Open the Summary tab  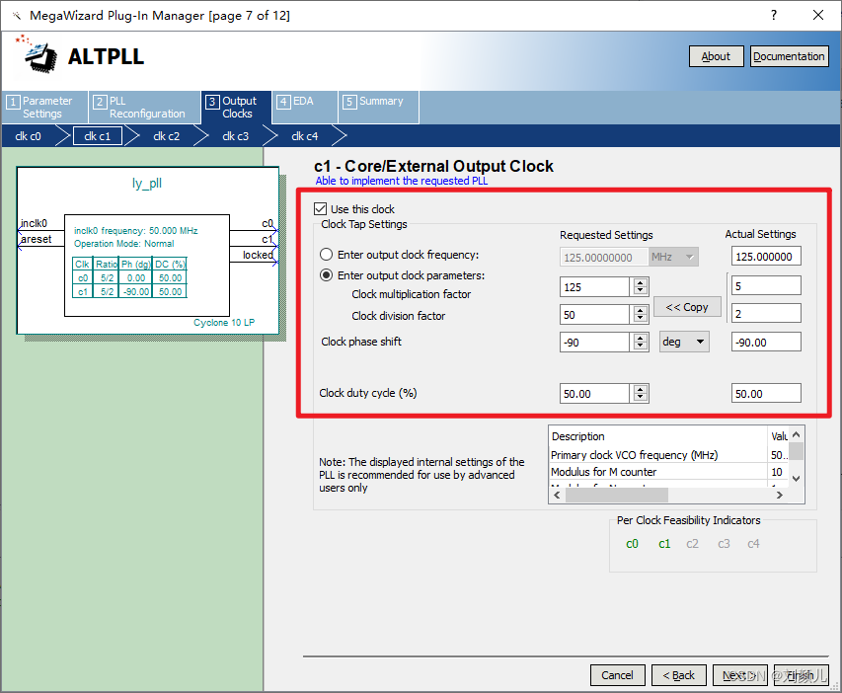(379, 107)
